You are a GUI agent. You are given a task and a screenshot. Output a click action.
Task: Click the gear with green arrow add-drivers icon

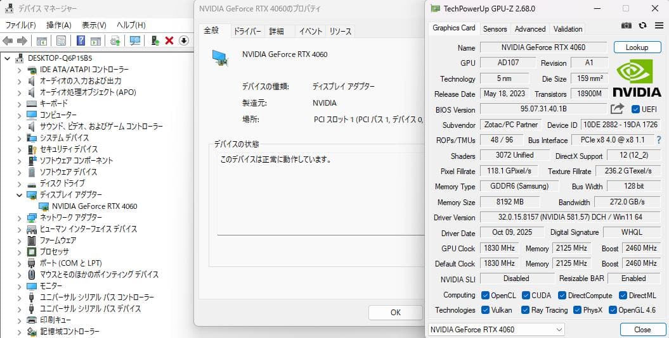[x=115, y=41]
